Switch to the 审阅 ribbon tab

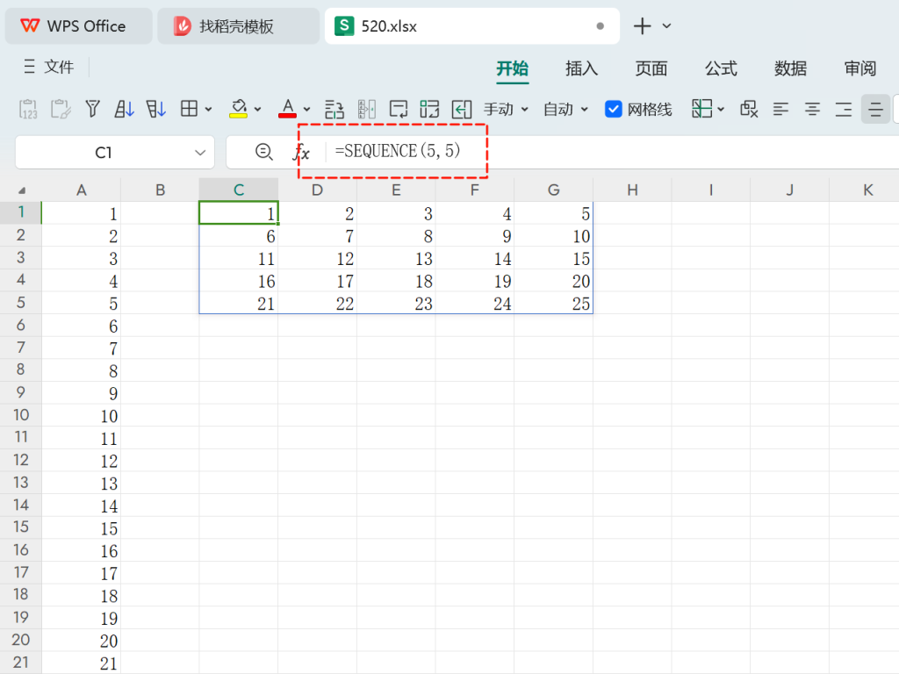[x=860, y=68]
